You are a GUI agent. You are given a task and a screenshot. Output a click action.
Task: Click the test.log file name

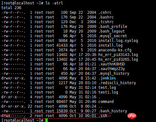pyautogui.click(x=107, y=88)
